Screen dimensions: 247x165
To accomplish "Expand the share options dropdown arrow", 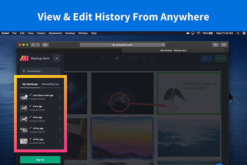I will (210, 58).
